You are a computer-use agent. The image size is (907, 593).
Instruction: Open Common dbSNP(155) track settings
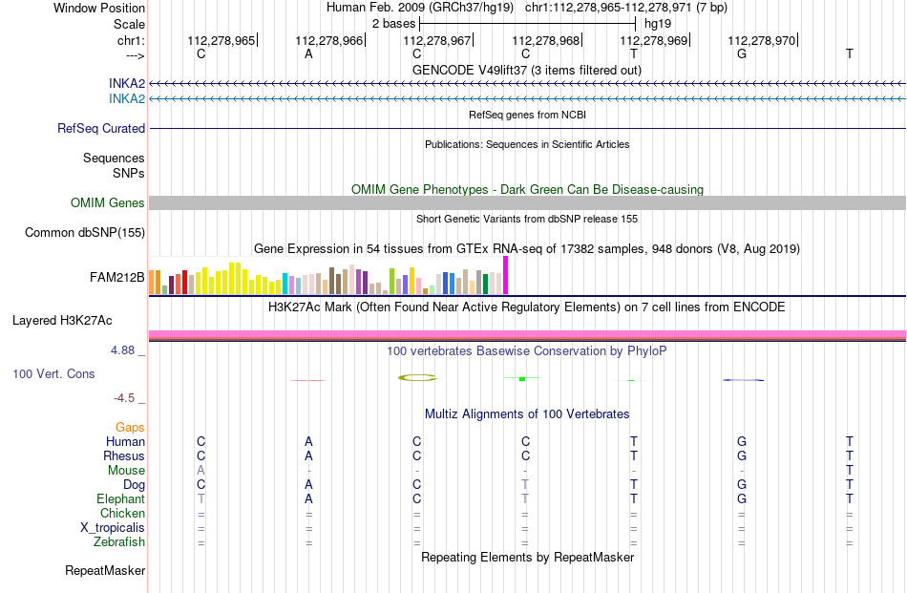click(x=85, y=233)
